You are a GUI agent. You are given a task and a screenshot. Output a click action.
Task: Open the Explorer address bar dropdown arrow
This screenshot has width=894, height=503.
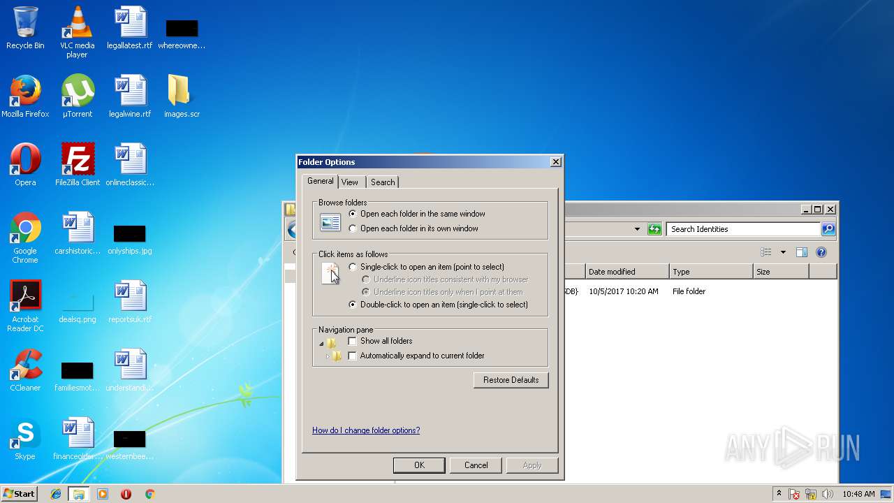point(637,229)
